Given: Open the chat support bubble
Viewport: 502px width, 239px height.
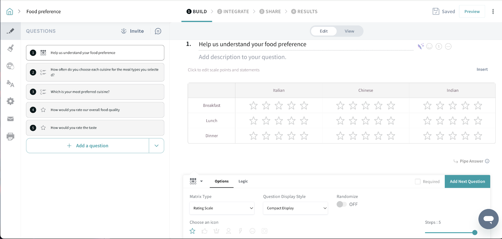Looking at the screenshot, I should 488,219.
